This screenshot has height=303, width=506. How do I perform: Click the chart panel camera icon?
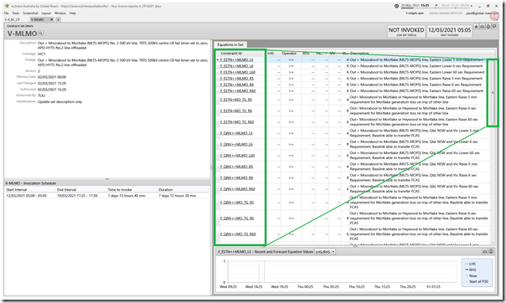pos(485,251)
